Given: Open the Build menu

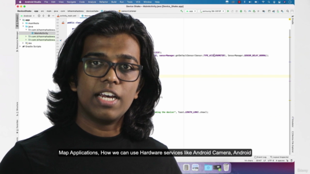Looking at the screenshot, I should point(114,2).
